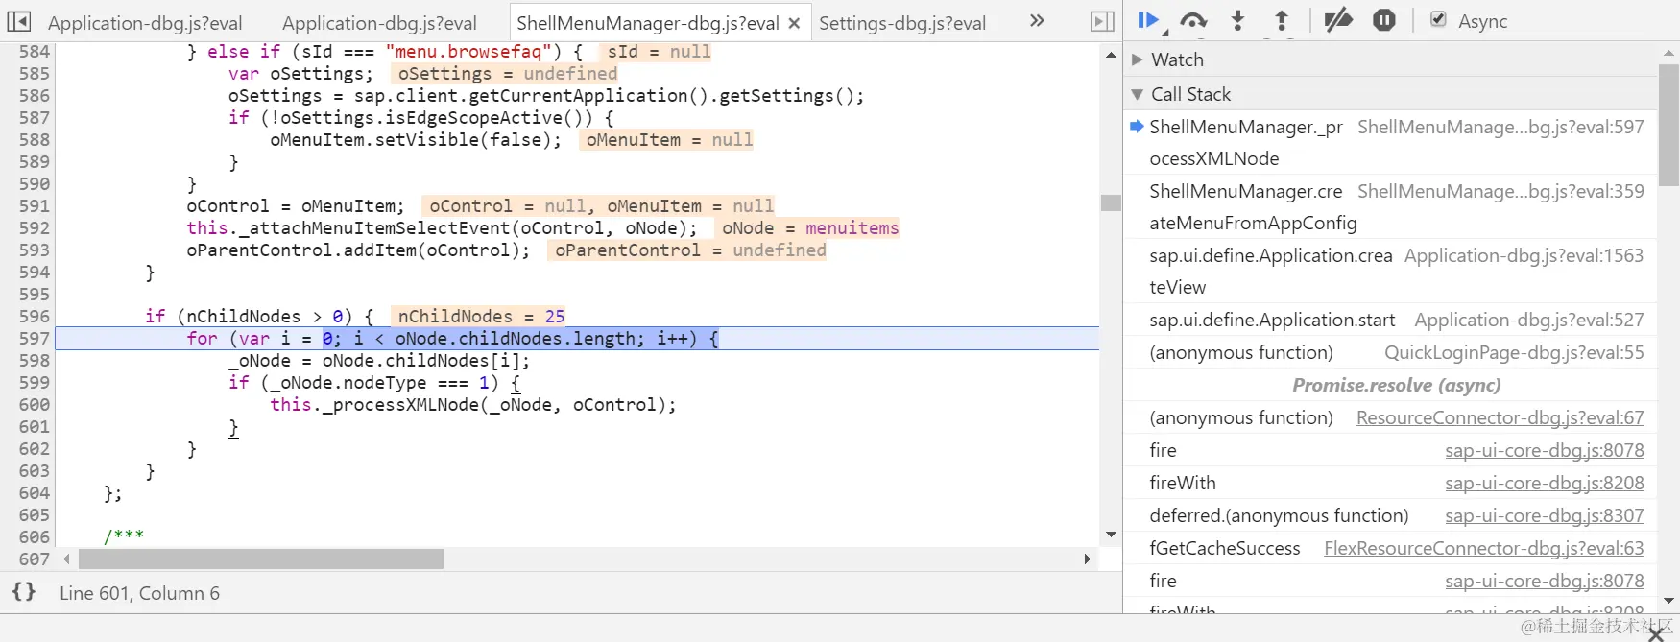The width and height of the screenshot is (1680, 642).
Task: Click the call stack panel scrollbar thumb
Action: coord(1668,125)
